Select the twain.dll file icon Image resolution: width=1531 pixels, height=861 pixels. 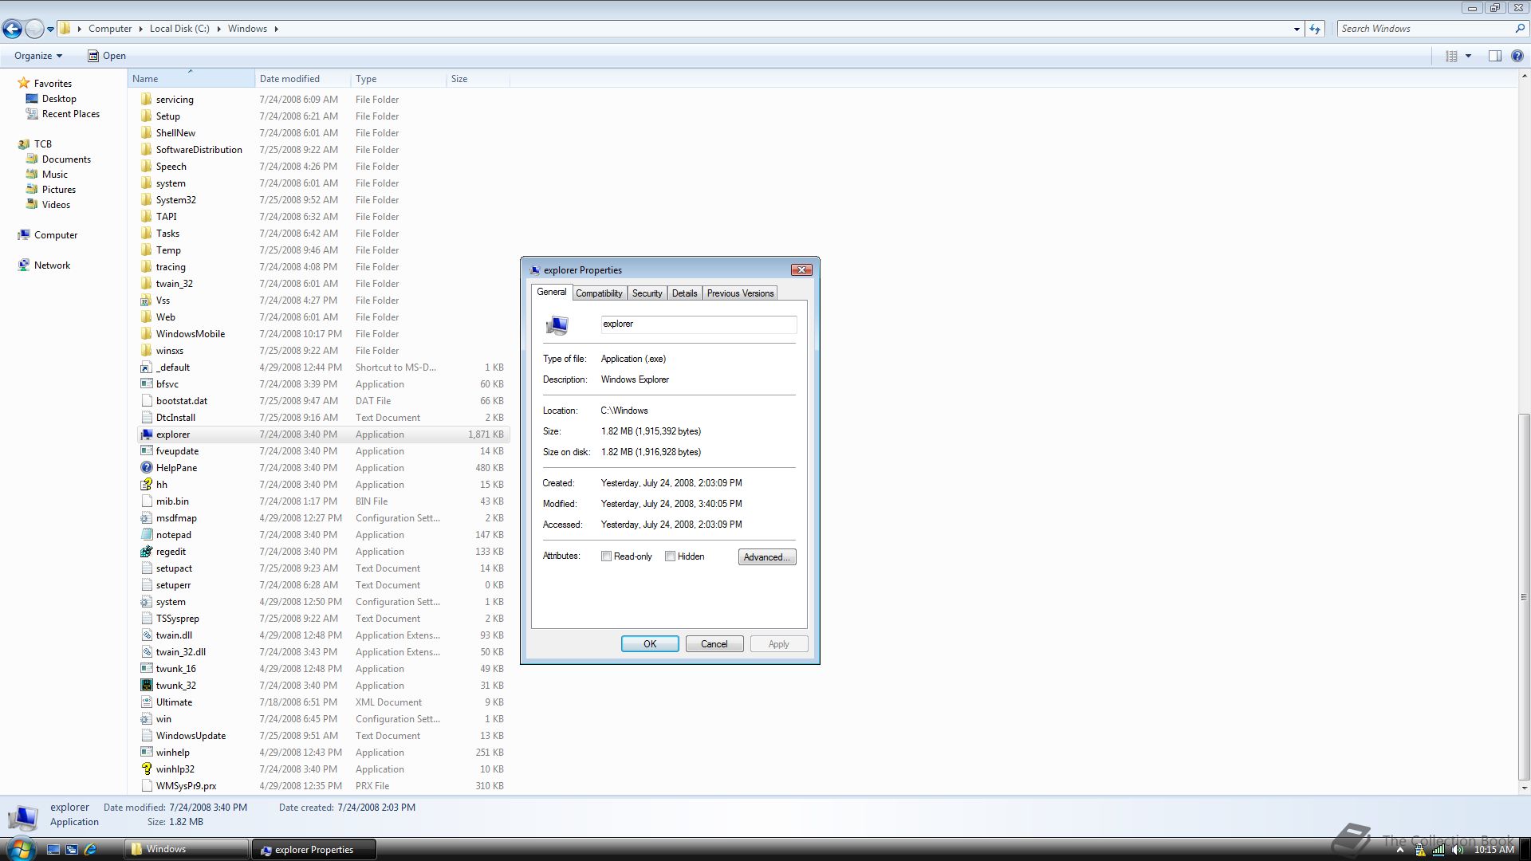[x=146, y=635]
